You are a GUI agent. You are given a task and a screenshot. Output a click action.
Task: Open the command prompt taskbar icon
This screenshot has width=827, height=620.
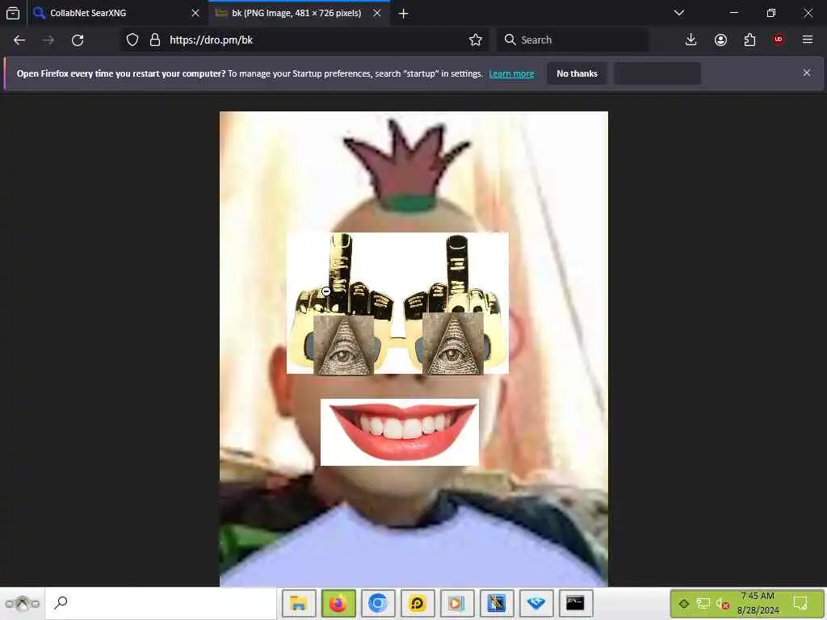(575, 603)
